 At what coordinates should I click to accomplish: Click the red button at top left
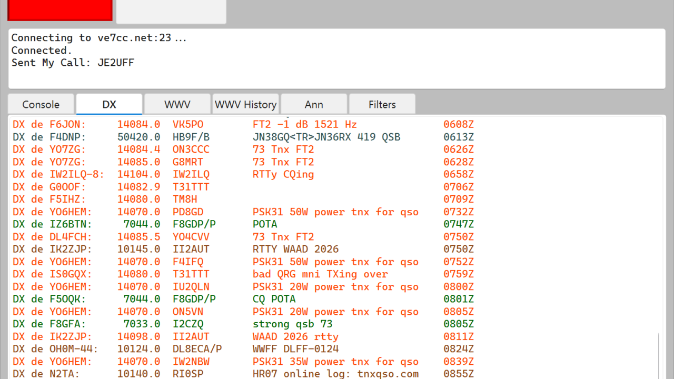tap(60, 9)
